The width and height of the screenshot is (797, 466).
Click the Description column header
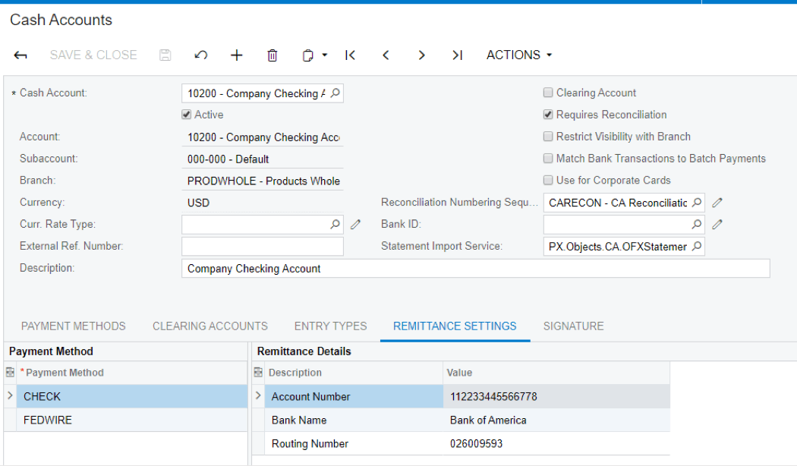pos(354,373)
